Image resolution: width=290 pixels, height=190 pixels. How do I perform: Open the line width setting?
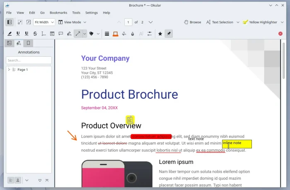(x=107, y=34)
